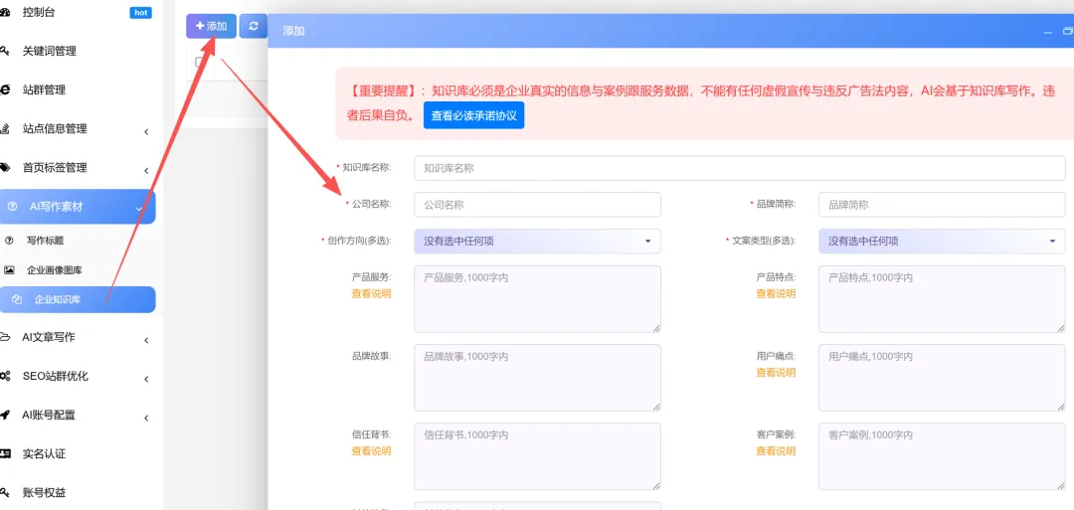Click into the 产品特点 textarea
Image resolution: width=1074 pixels, height=510 pixels.
coord(942,299)
